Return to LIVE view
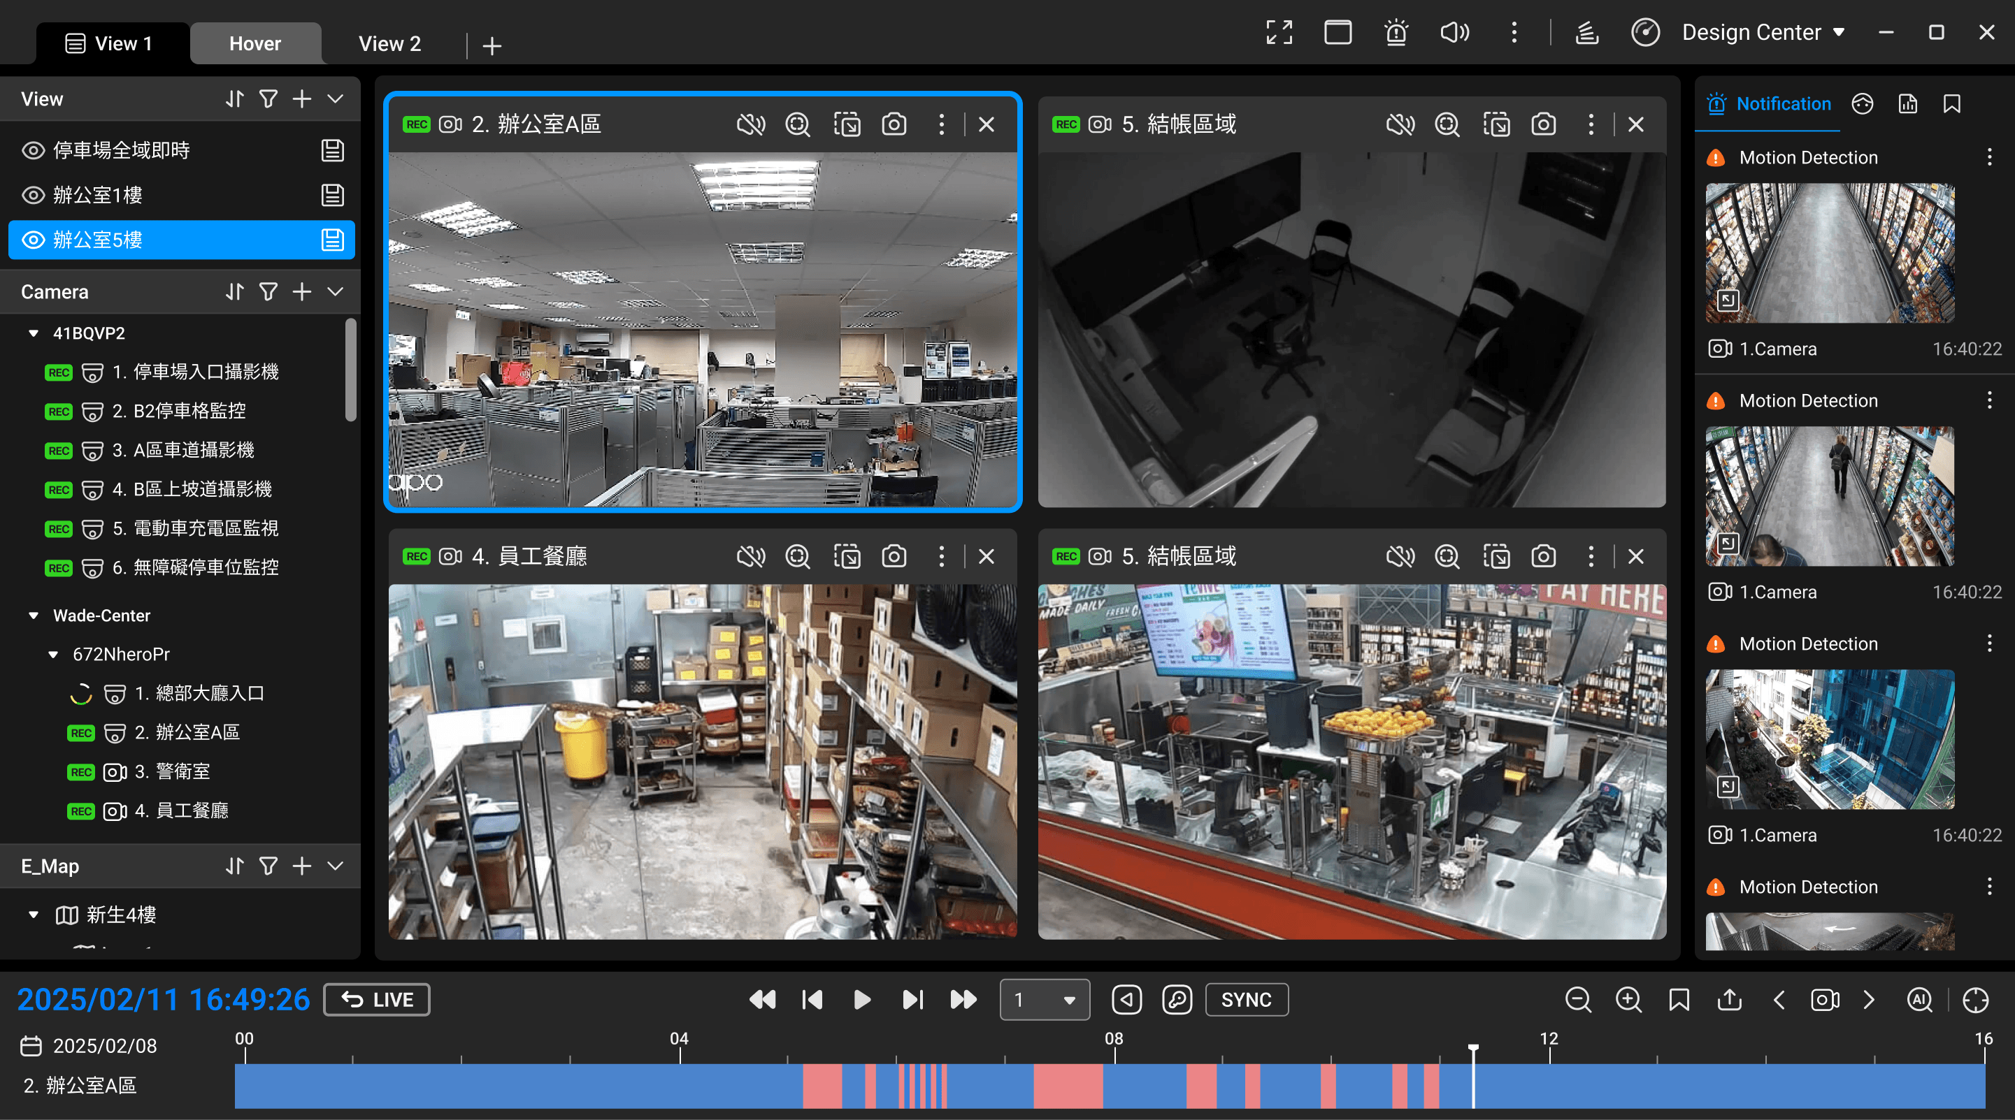The height and width of the screenshot is (1120, 2015). tap(377, 1000)
